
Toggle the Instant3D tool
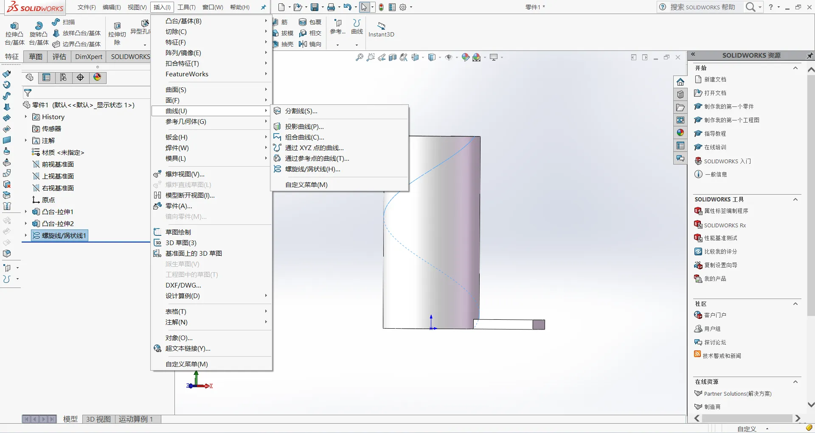point(381,29)
